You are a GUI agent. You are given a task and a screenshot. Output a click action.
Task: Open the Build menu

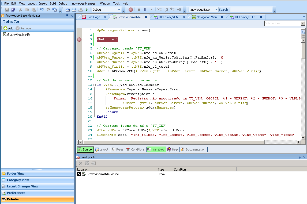click(x=53, y=3)
